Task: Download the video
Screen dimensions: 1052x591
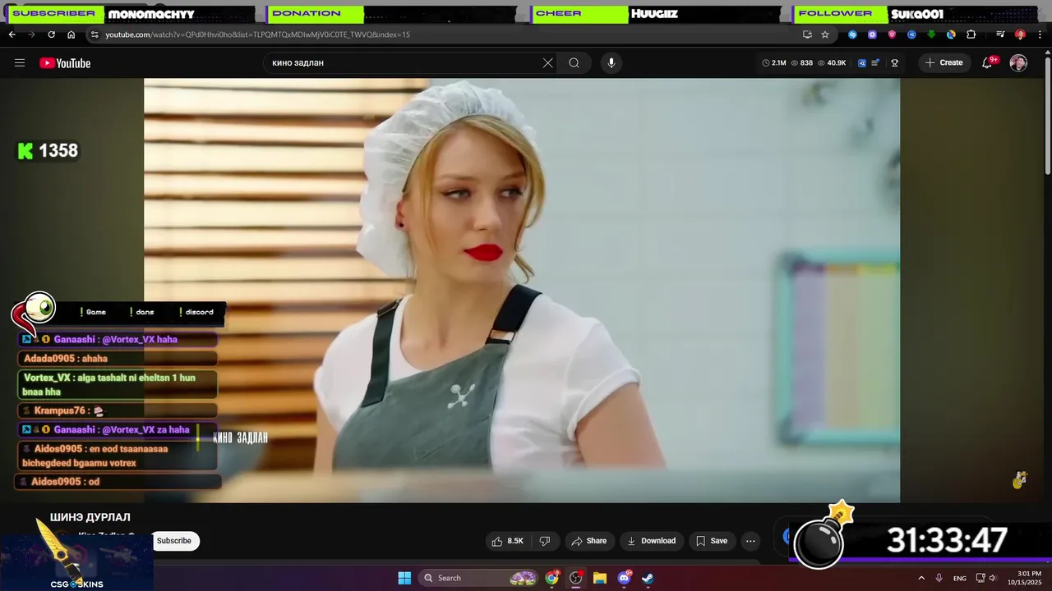Action: pos(651,541)
